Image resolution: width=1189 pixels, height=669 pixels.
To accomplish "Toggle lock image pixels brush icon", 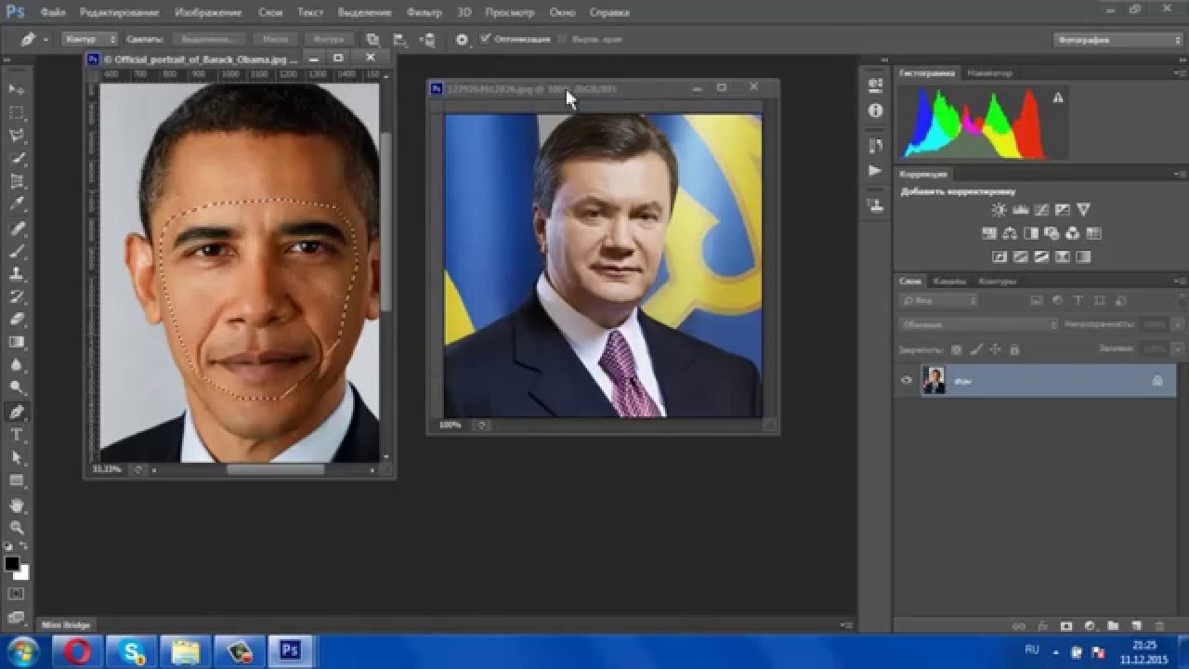I will pos(976,349).
